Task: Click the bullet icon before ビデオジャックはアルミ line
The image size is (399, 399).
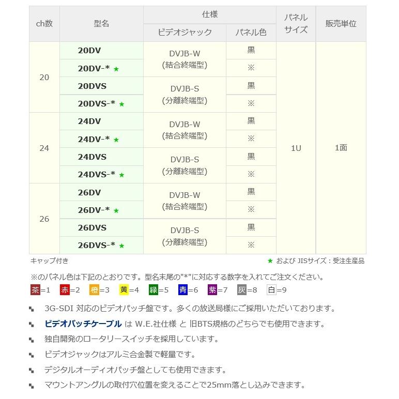Action: pos(32,355)
